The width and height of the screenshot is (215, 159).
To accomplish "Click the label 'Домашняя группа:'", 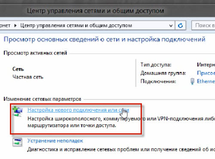I will point(163,73).
